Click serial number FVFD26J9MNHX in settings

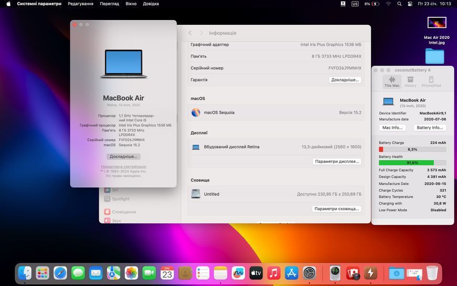345,68
